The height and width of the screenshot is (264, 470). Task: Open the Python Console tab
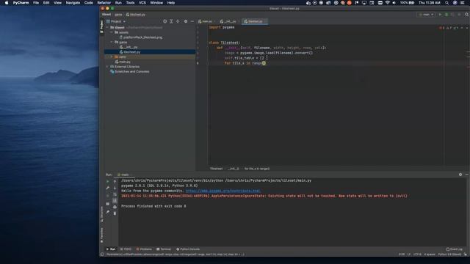tap(188, 249)
